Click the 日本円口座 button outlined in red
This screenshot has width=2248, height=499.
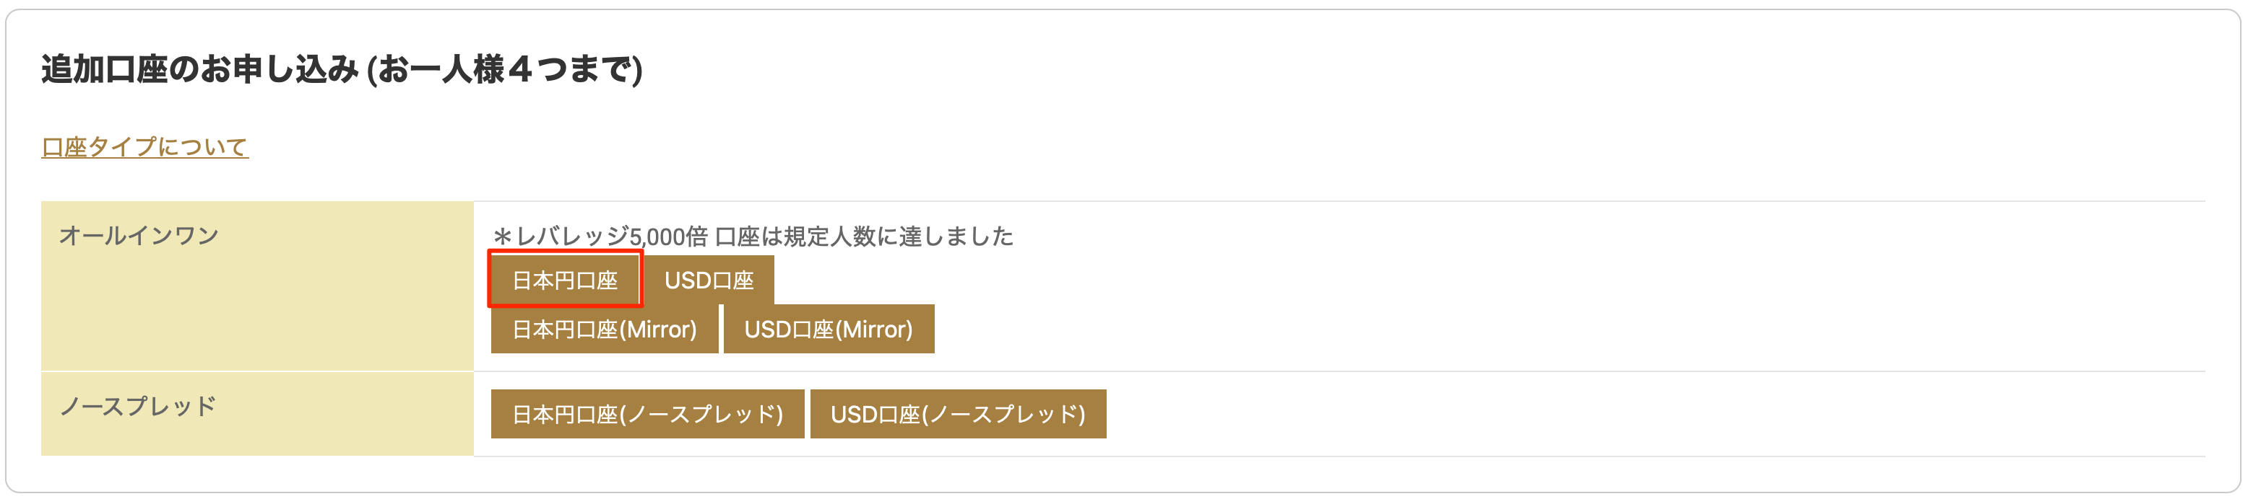565,280
